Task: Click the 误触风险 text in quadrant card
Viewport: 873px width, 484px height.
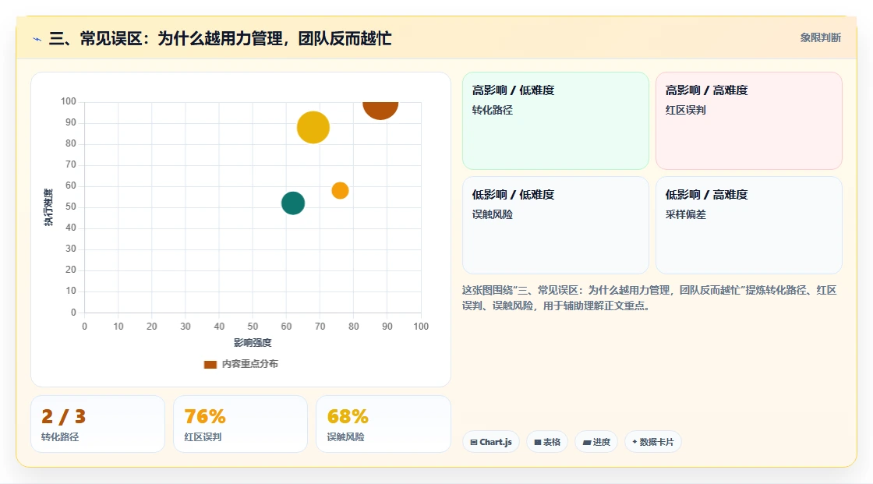Action: click(492, 214)
